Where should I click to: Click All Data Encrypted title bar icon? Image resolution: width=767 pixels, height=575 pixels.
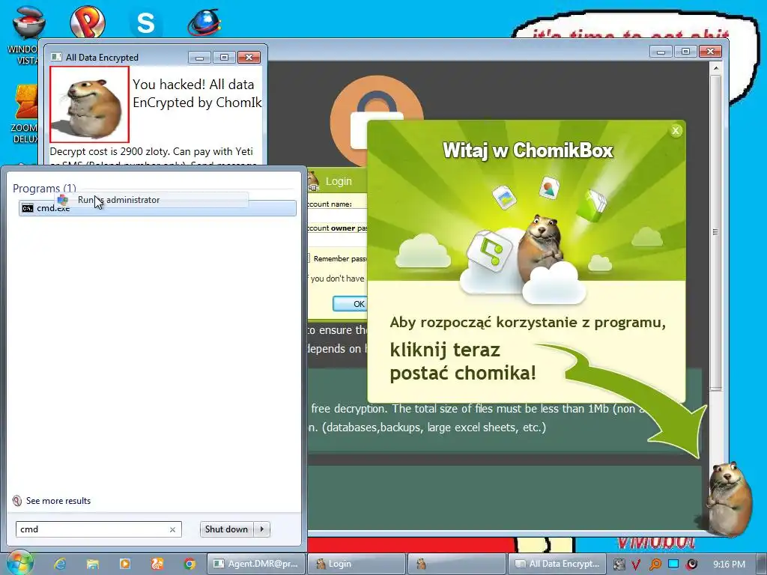pos(56,57)
